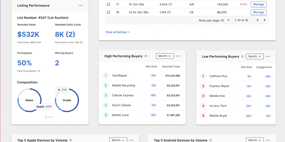Click the Make composition donut chart
The image size is (285, 142).
(29, 100)
